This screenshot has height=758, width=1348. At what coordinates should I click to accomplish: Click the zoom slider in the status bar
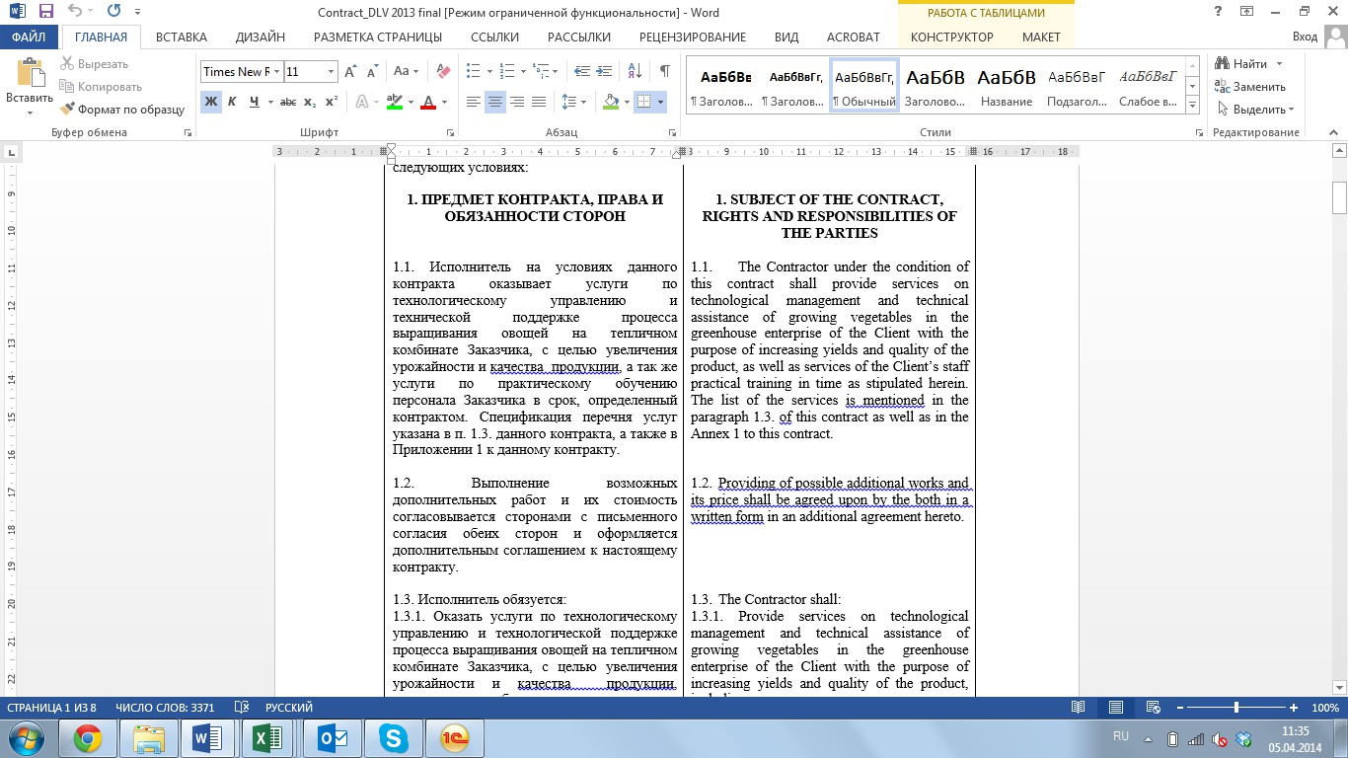tap(1236, 708)
